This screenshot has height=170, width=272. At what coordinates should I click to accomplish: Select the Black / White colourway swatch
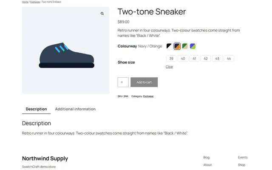click(169, 46)
